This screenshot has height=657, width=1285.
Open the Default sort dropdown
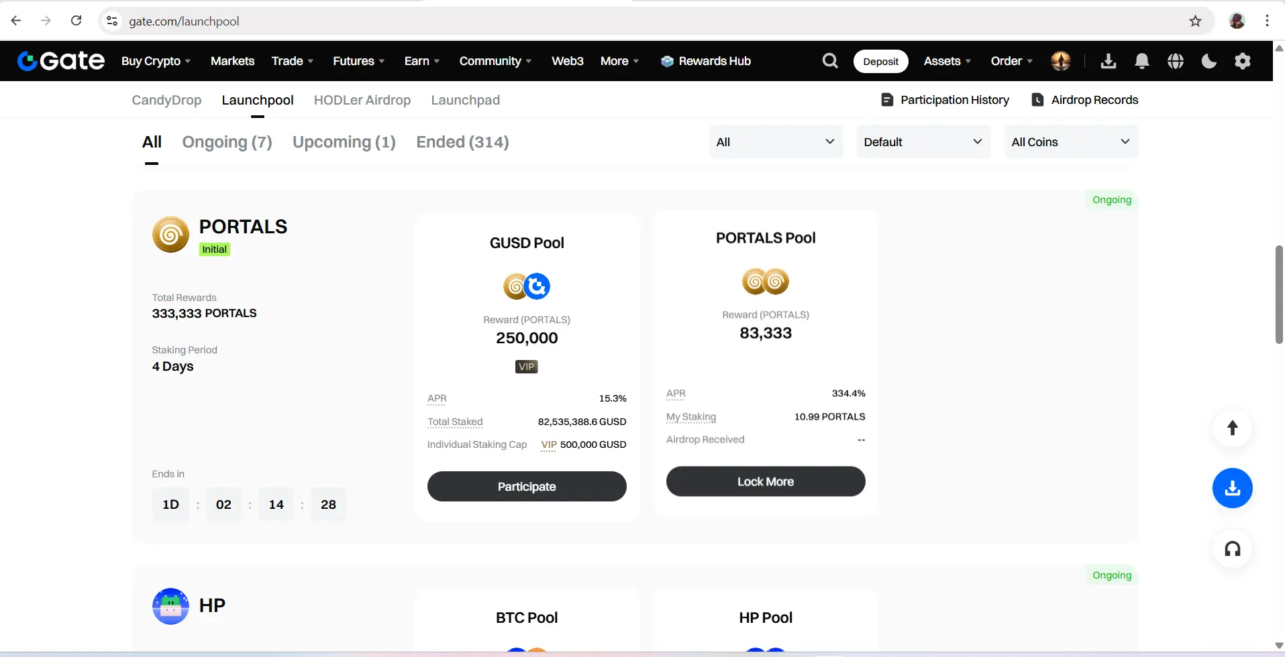[x=923, y=141]
